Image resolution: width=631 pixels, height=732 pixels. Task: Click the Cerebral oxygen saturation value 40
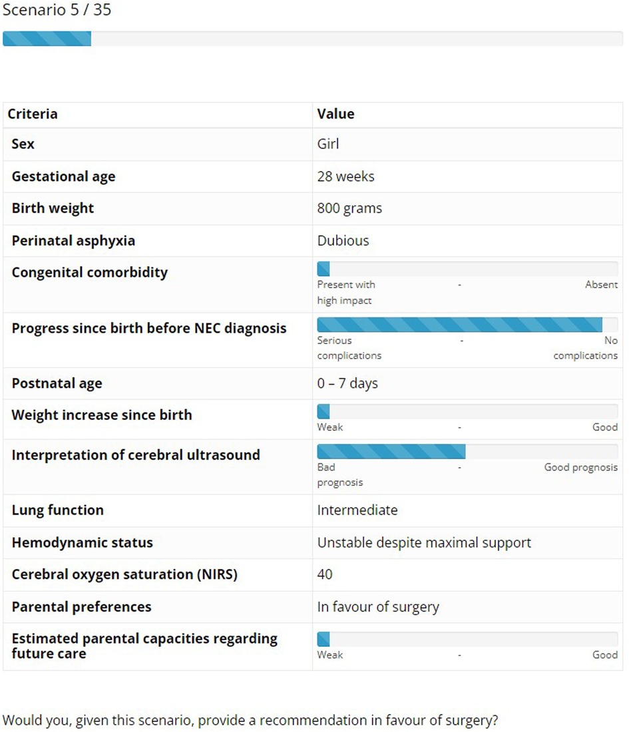pyautogui.click(x=325, y=575)
